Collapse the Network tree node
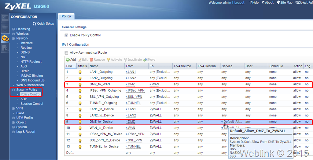Viewport: 313px width, 160px height. click(x=13, y=38)
